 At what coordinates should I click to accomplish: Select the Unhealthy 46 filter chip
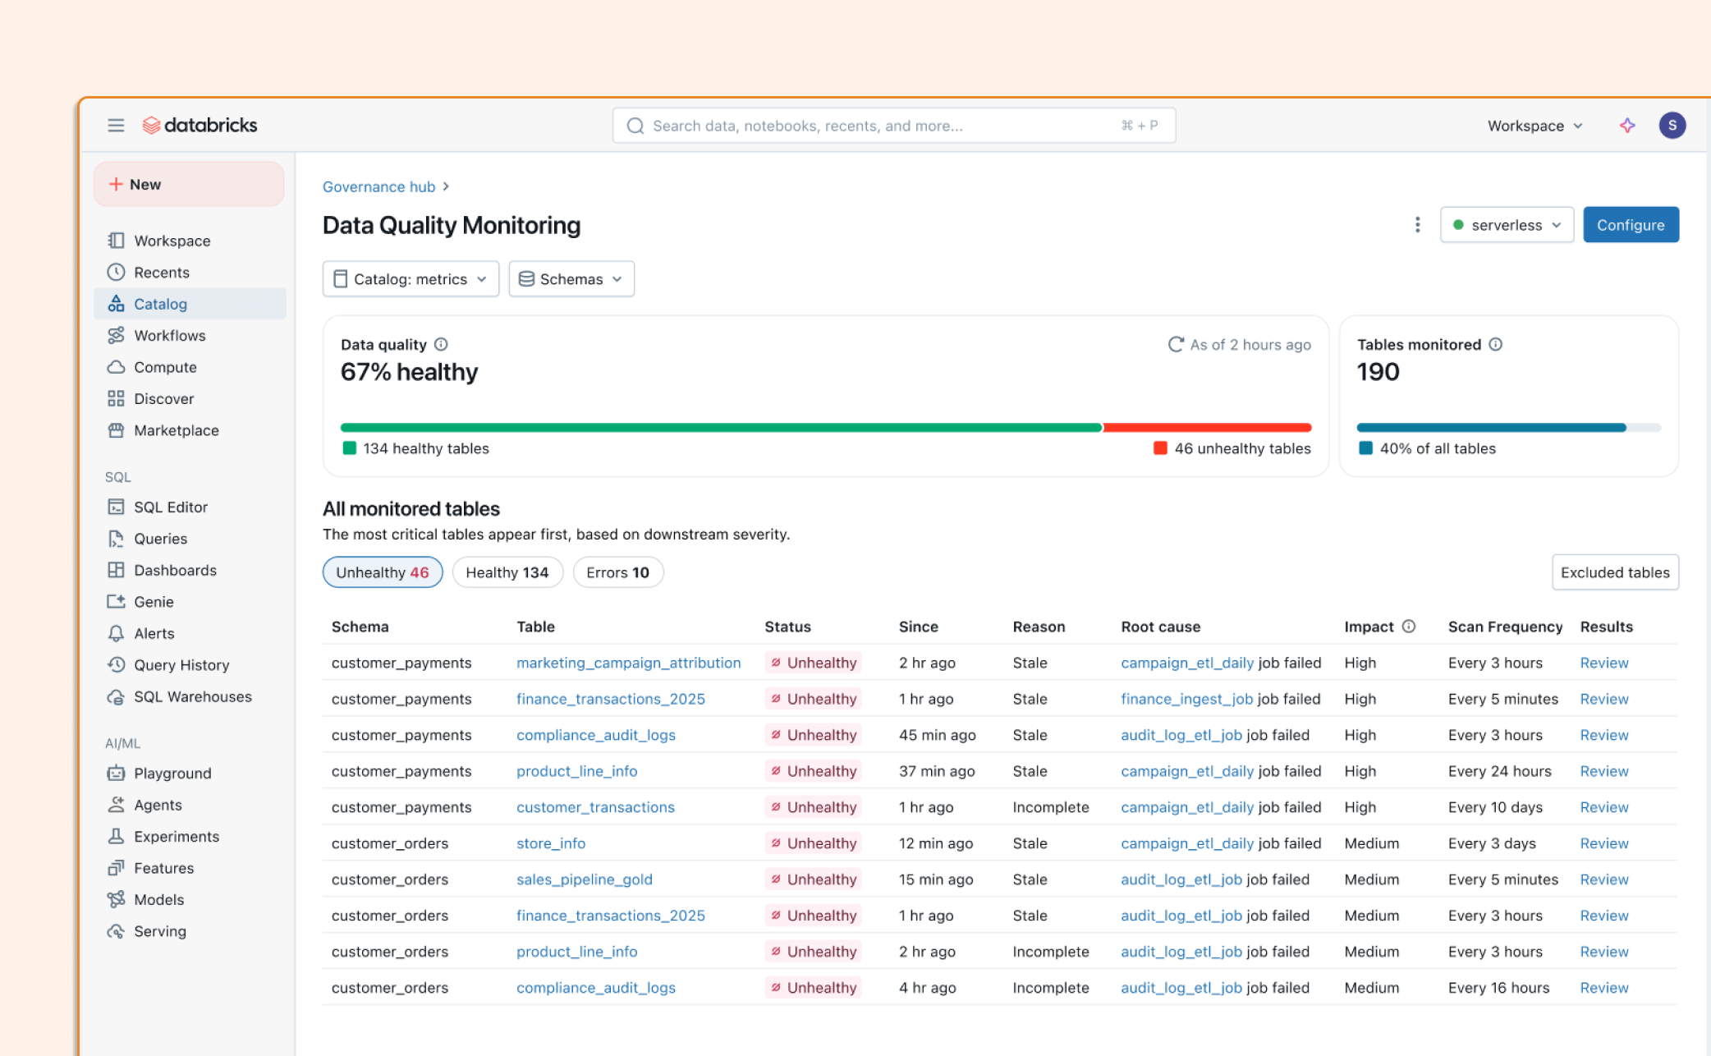click(x=382, y=572)
